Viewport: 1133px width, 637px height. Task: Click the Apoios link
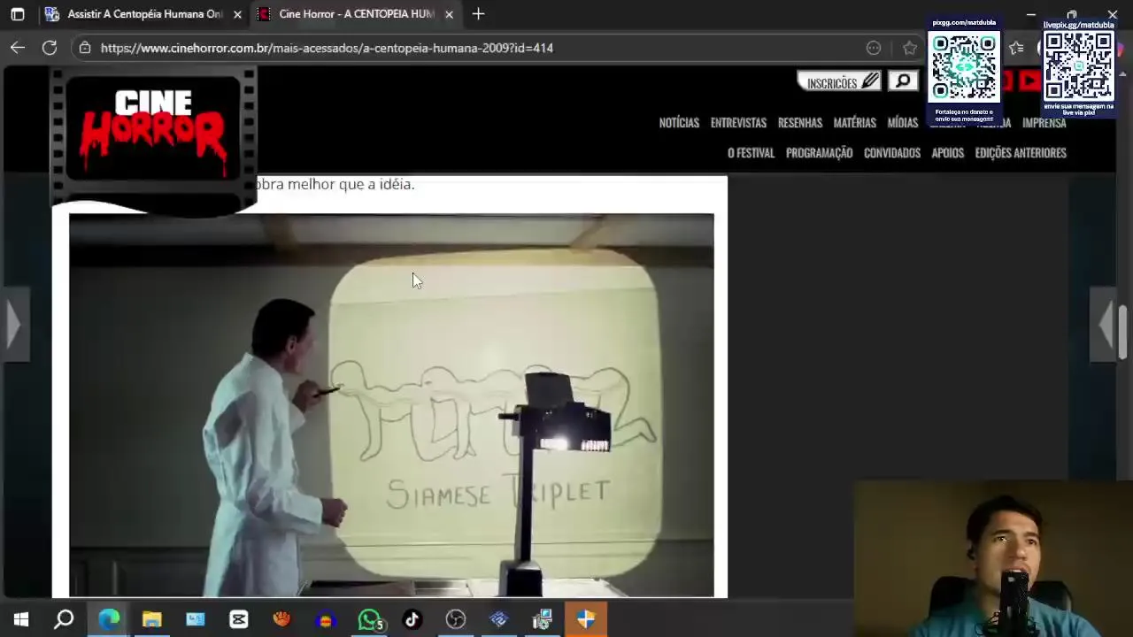pyautogui.click(x=947, y=153)
